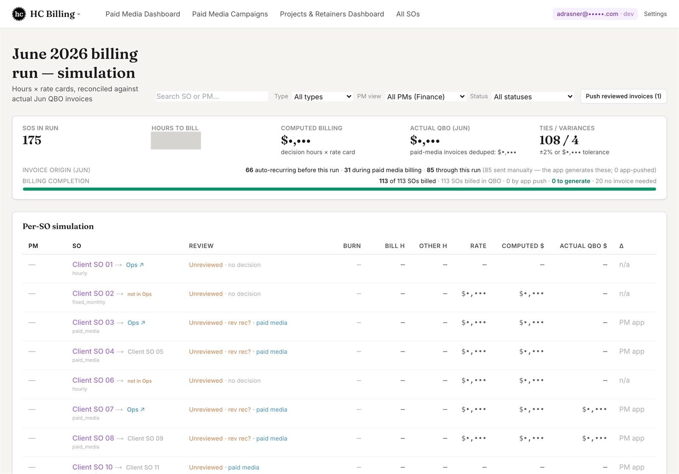Viewport: 679px width, 474px height.
Task: Open Client SO 02 link
Action: click(x=93, y=293)
